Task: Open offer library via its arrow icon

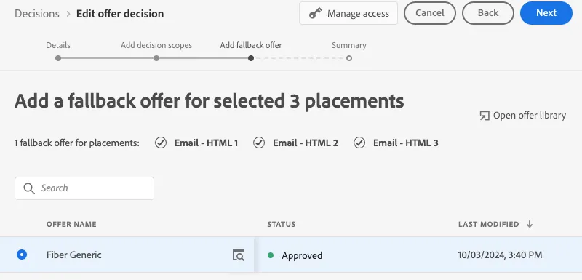Action: (x=485, y=116)
